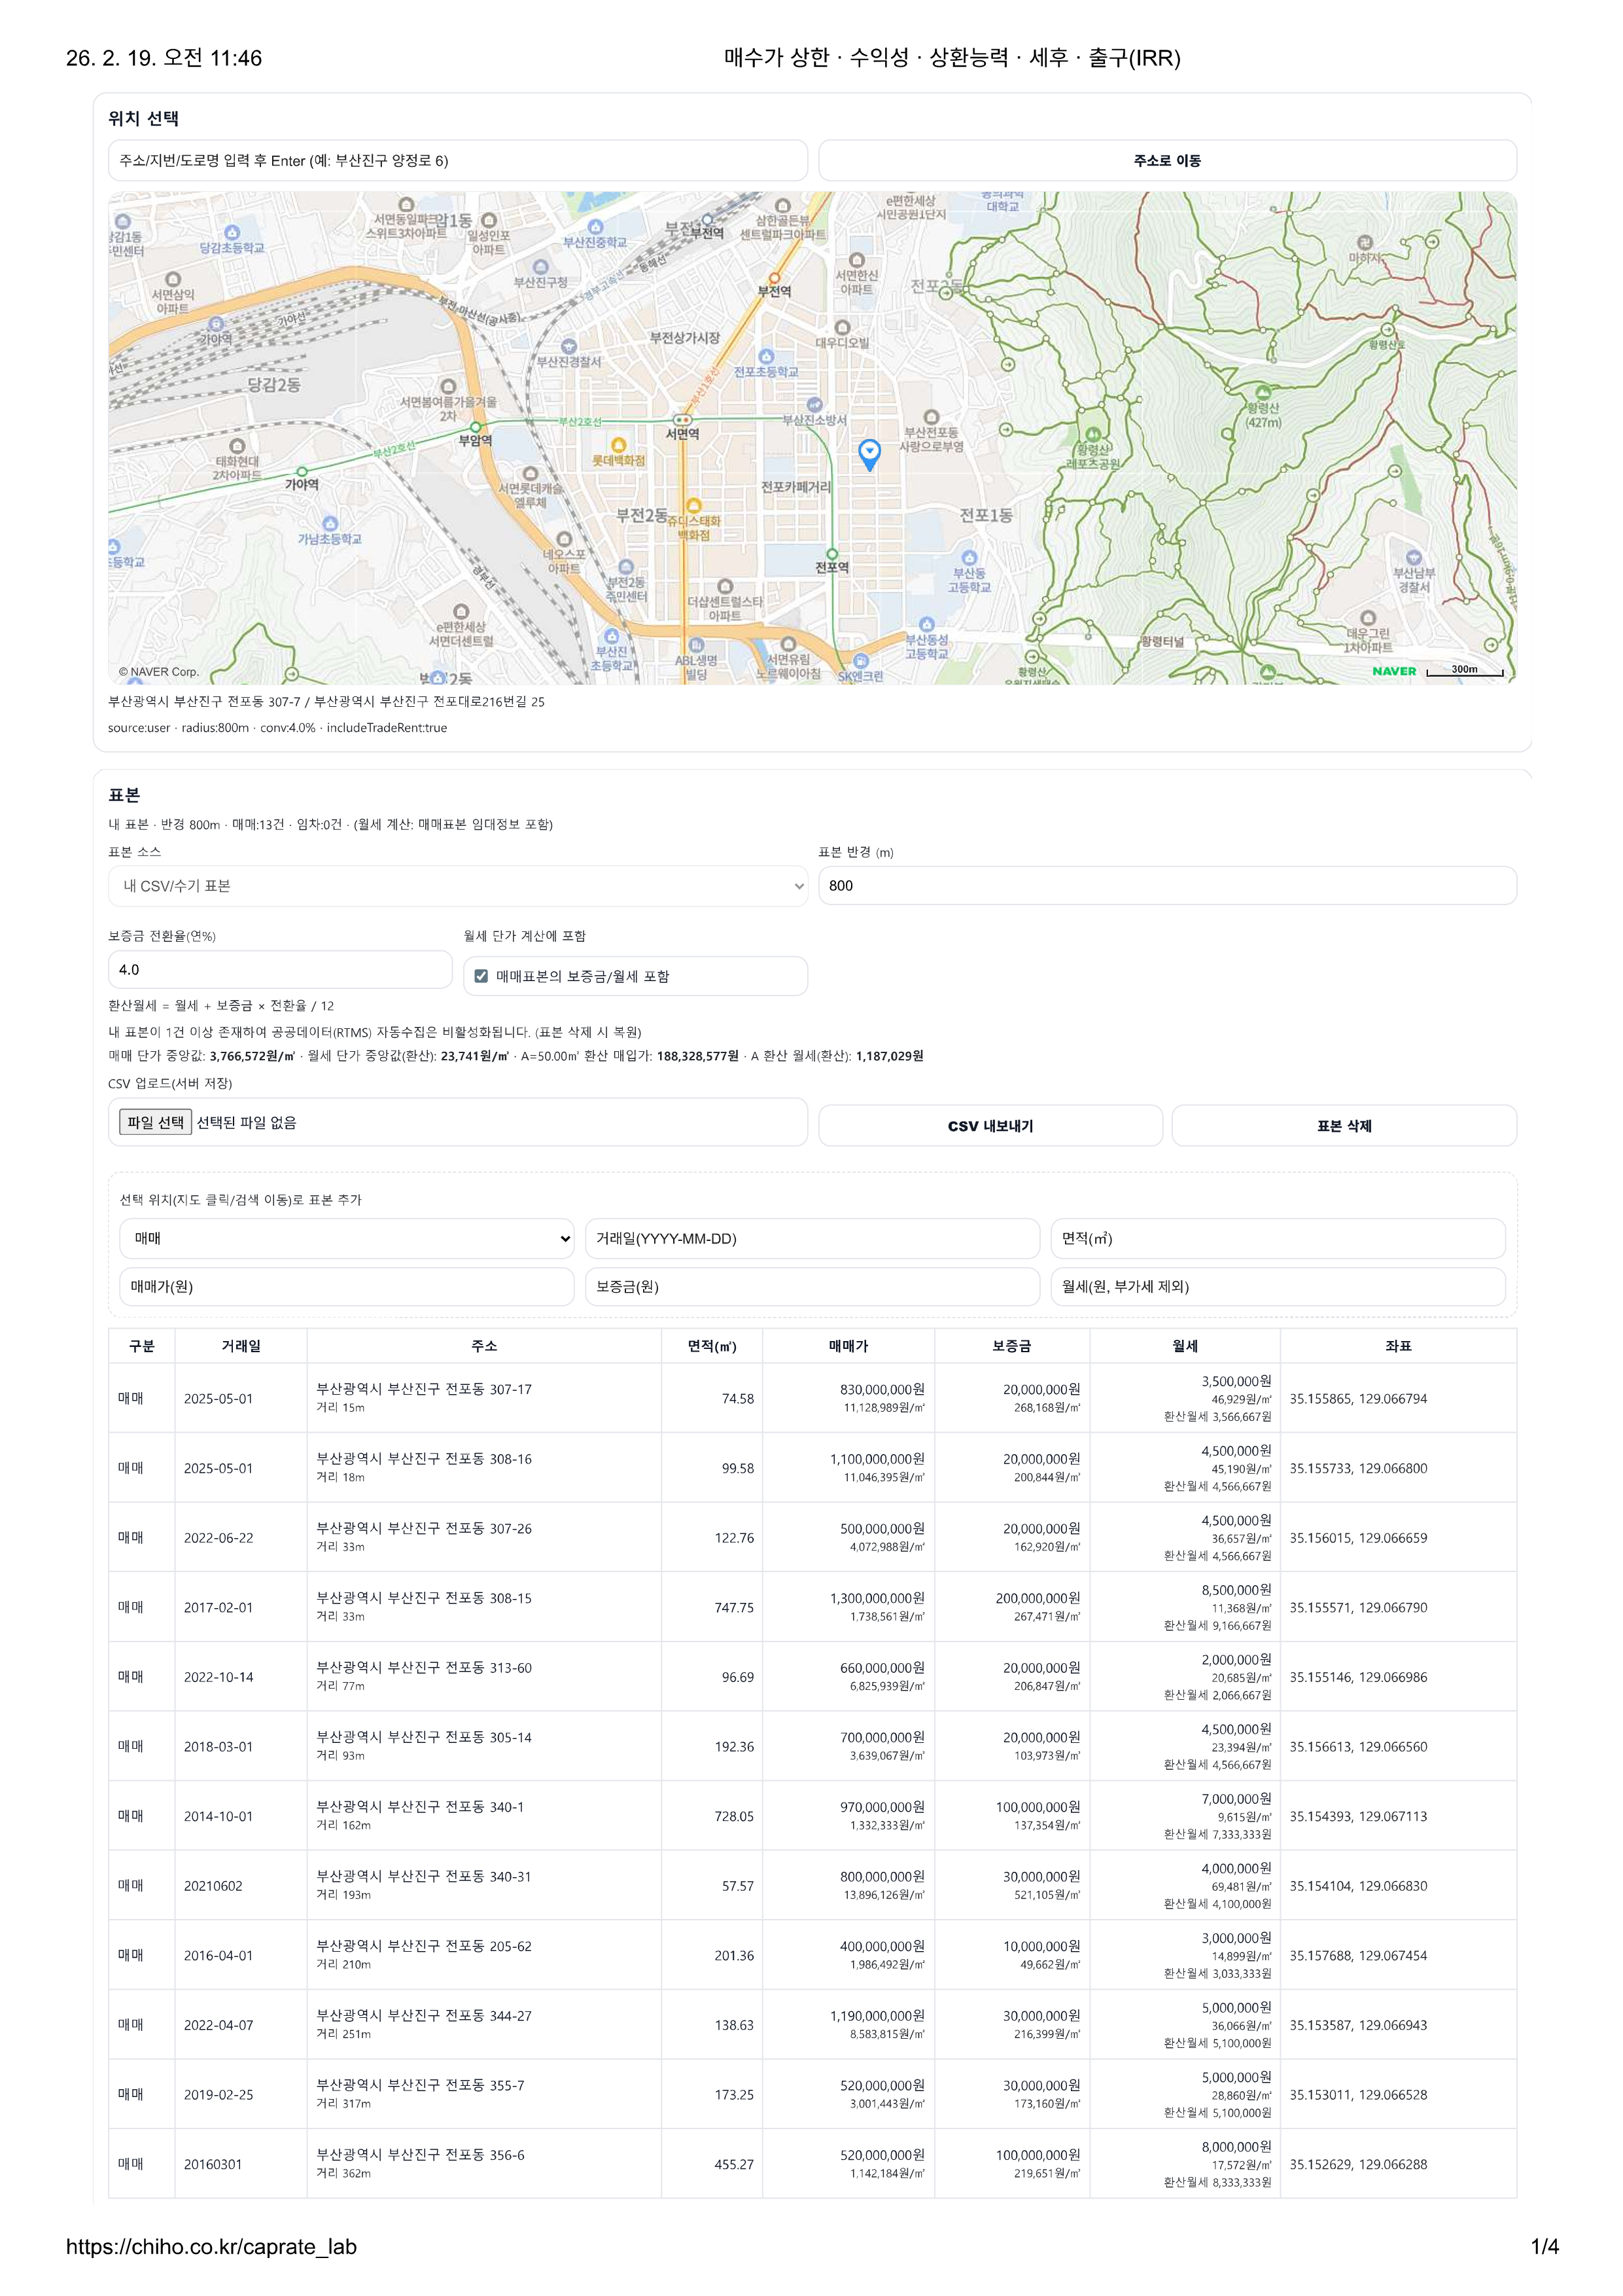Image resolution: width=1623 pixels, height=2296 pixels.
Task: Click the 부산진소방서 fire station icon
Action: pyautogui.click(x=814, y=405)
